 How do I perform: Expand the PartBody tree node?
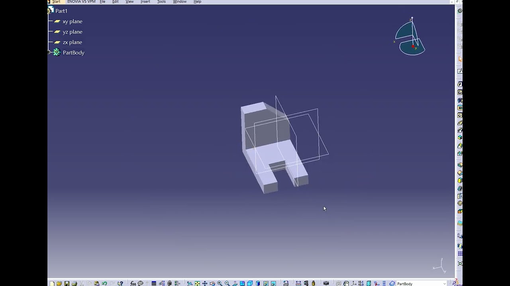pyautogui.click(x=49, y=52)
